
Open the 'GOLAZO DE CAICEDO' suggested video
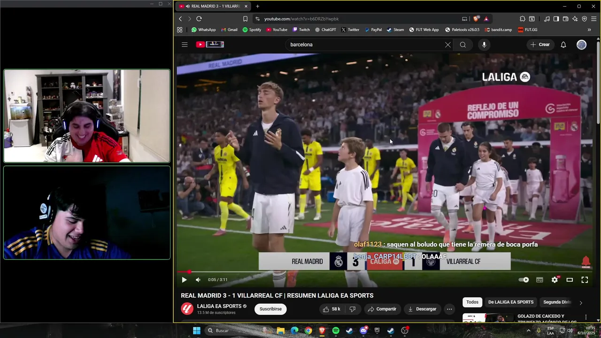(547, 319)
